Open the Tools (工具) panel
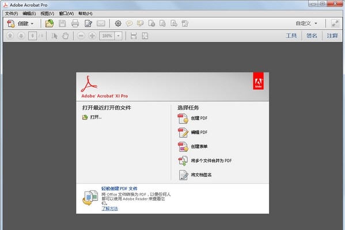345x230 pixels. pyautogui.click(x=291, y=36)
